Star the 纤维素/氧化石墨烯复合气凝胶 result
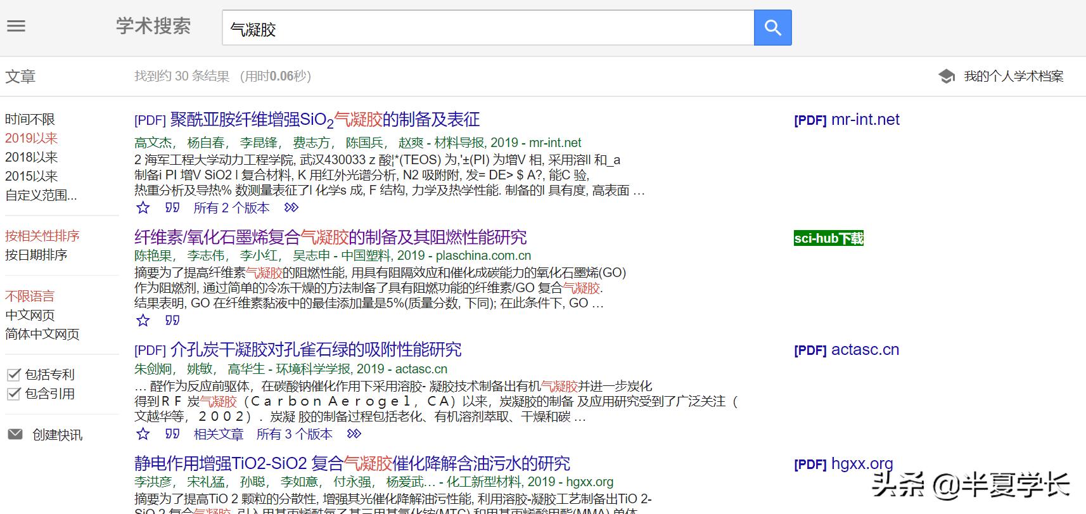The image size is (1086, 514). 143,320
